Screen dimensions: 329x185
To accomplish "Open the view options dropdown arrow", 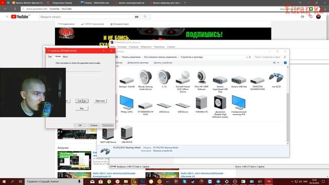I will [278, 63].
